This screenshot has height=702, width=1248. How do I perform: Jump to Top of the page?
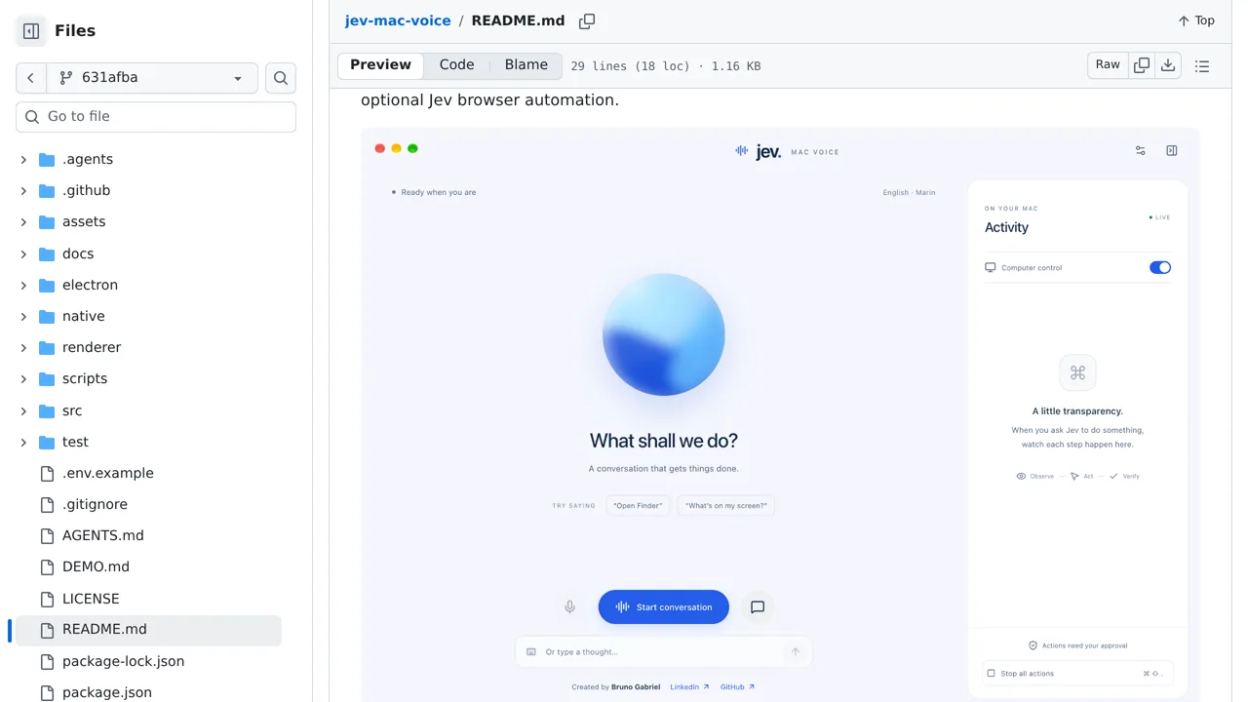point(1196,20)
